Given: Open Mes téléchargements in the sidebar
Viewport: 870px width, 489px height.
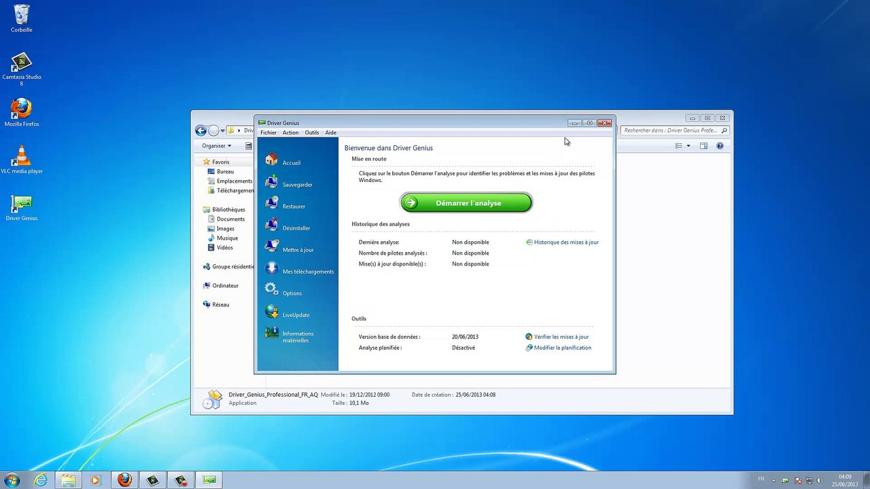Looking at the screenshot, I should (x=300, y=271).
